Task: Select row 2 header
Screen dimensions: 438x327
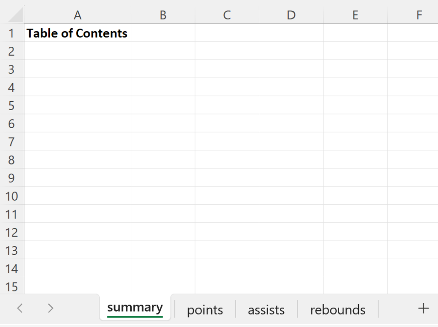Action: coord(12,51)
